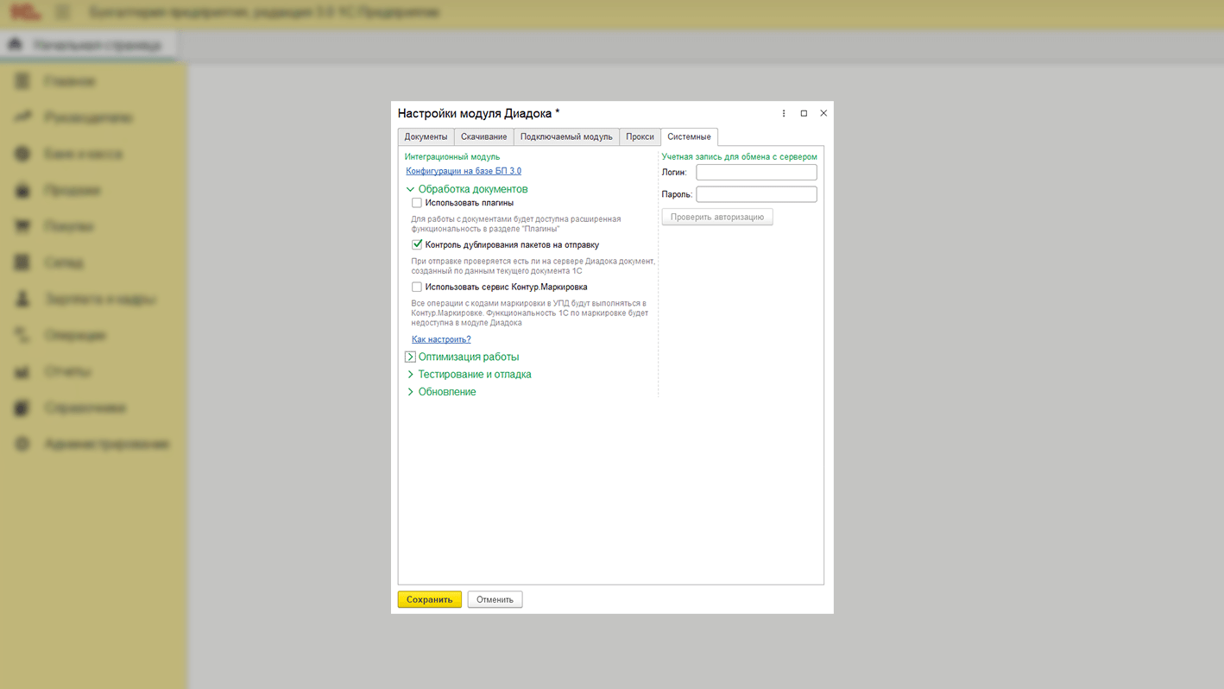Expand the Оптимизация работы section
Screen dimensions: 1224x689
tap(411, 357)
